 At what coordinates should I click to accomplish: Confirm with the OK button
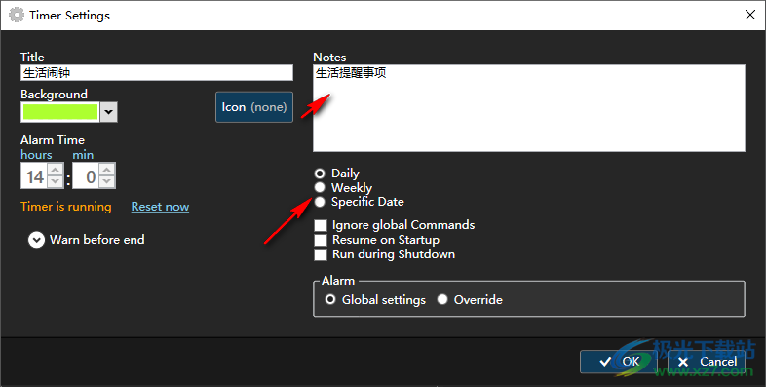coord(619,362)
